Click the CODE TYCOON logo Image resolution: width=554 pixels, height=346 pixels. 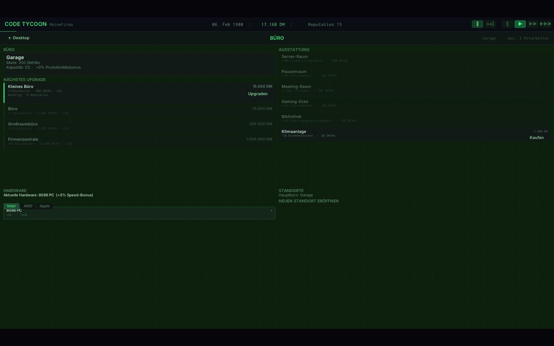(25, 24)
